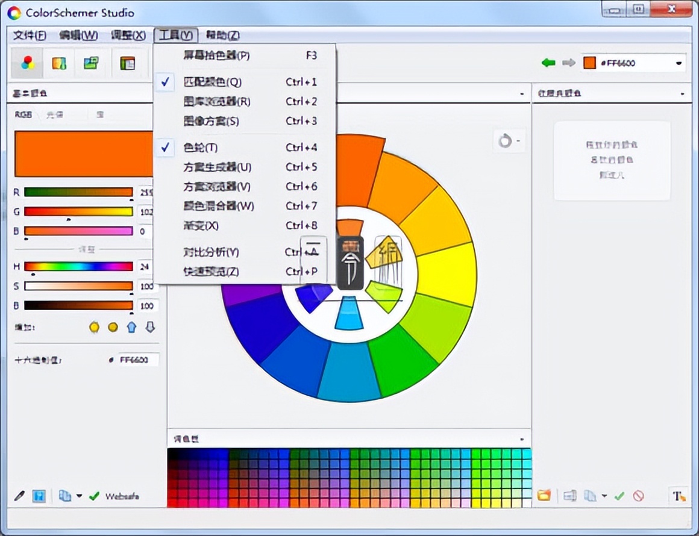This screenshot has height=536, width=699.
Task: Open the gallery browser toolbar icon
Action: pyautogui.click(x=58, y=63)
